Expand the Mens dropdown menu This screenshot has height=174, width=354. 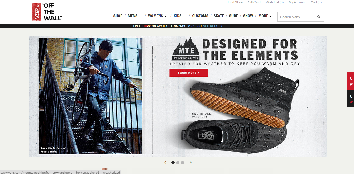tap(134, 16)
